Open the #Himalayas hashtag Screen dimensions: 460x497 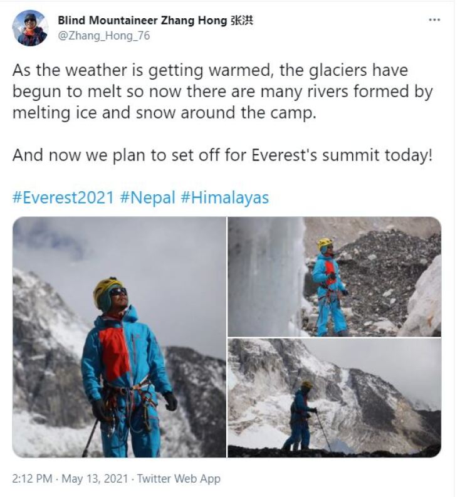[224, 198]
